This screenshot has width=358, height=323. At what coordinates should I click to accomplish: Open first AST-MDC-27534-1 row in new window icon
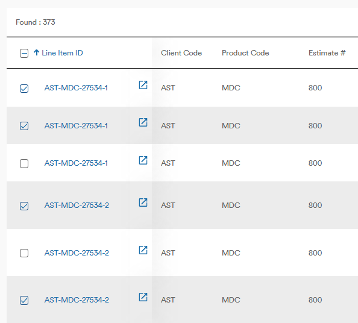coord(143,85)
